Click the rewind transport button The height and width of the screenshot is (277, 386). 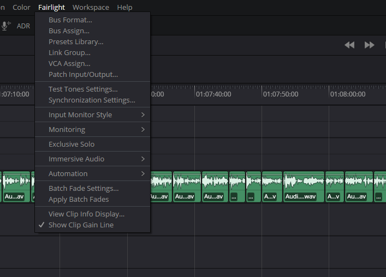tap(349, 45)
